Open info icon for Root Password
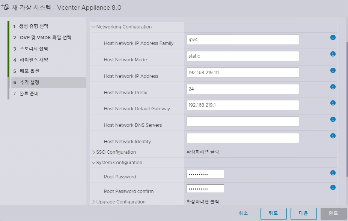Viewport: 348px width, 221px height. 333,173
